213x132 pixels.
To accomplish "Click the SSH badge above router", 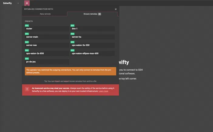I will (x=27, y=25).
